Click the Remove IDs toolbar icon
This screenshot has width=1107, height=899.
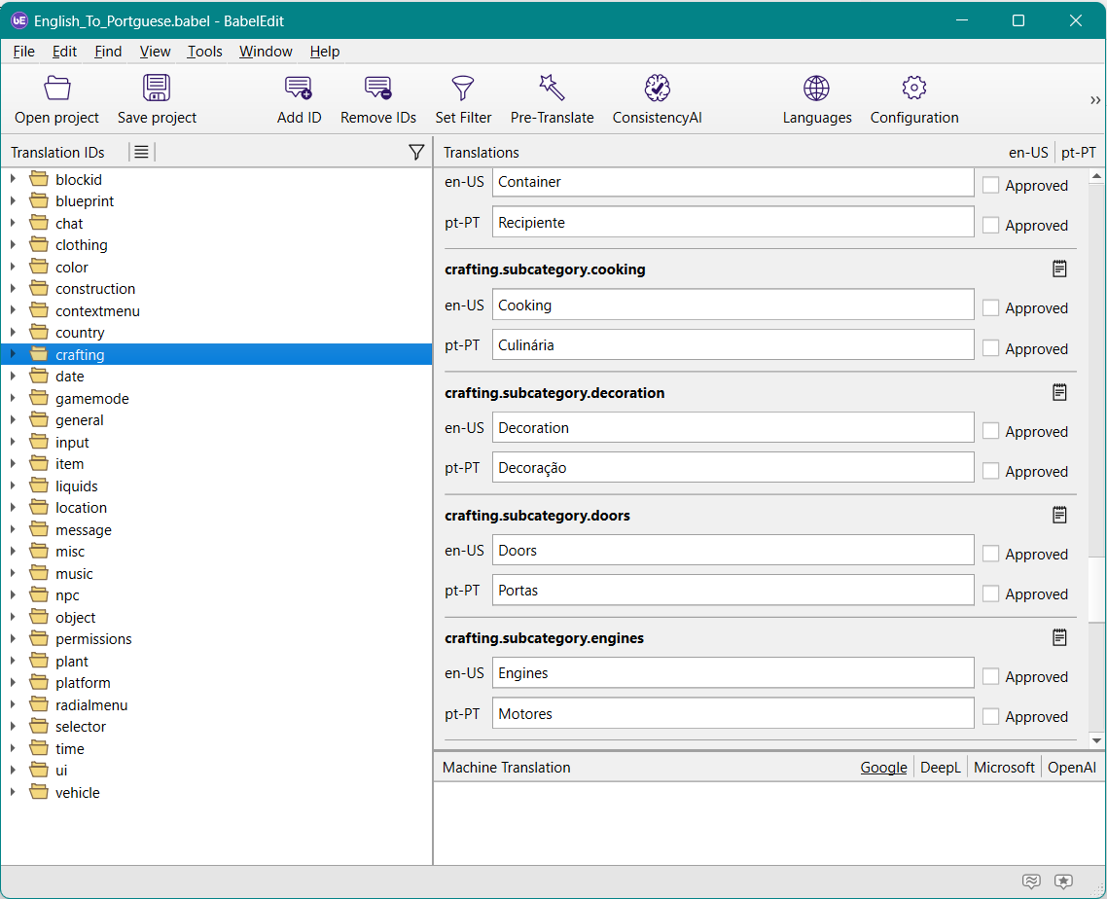click(x=377, y=89)
